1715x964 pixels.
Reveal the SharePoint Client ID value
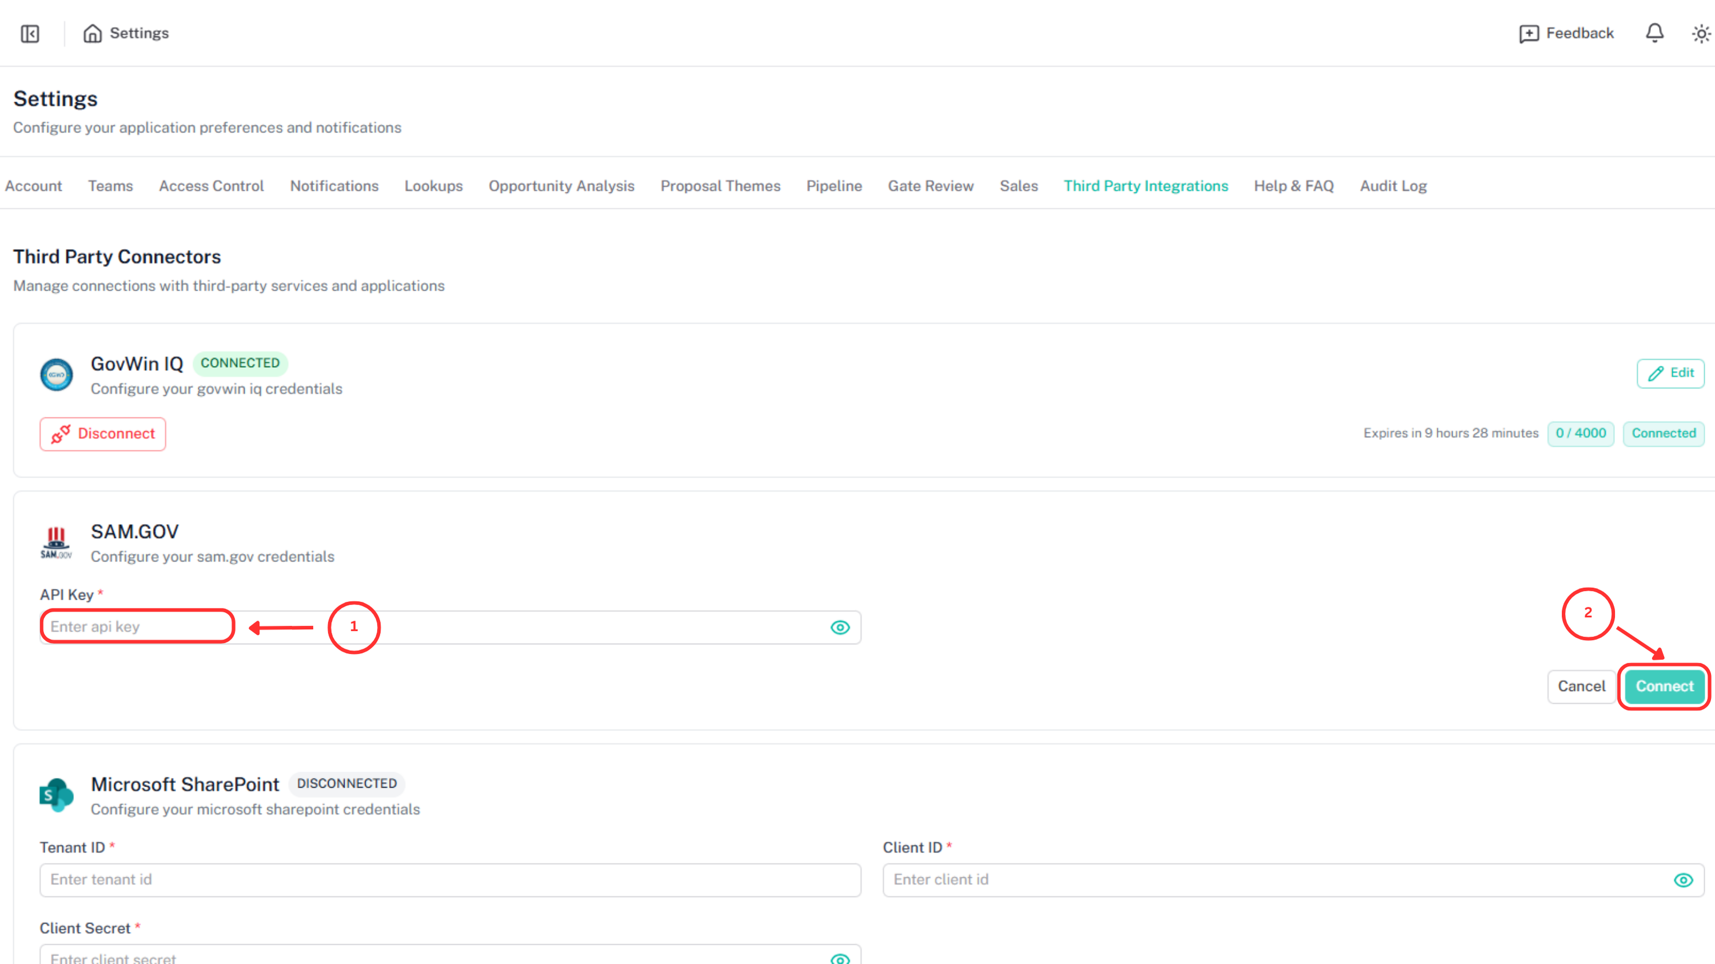1683,880
